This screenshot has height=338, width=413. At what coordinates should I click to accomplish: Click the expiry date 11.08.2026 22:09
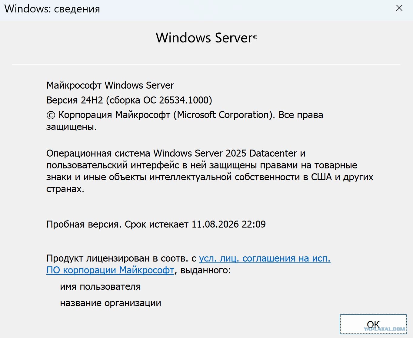[x=229, y=224]
